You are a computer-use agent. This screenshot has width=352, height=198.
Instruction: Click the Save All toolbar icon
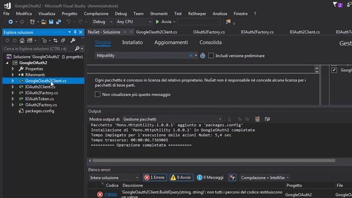tap(59, 22)
